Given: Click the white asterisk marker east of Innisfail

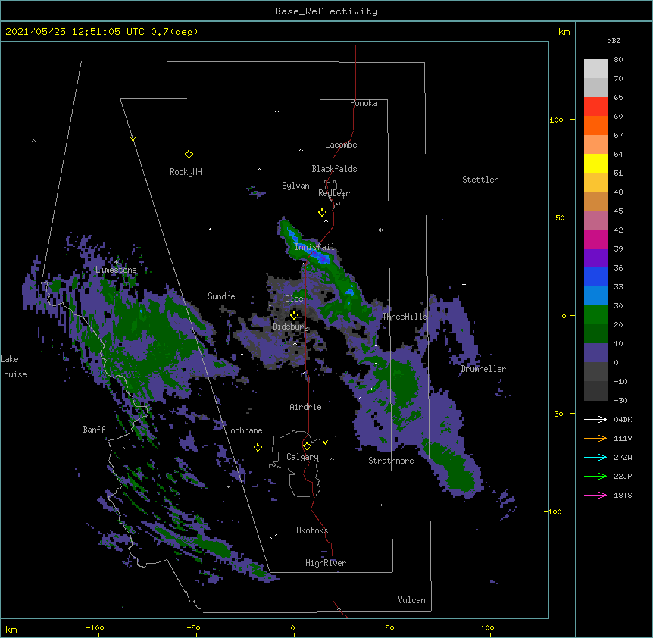Looking at the screenshot, I should (x=380, y=230).
